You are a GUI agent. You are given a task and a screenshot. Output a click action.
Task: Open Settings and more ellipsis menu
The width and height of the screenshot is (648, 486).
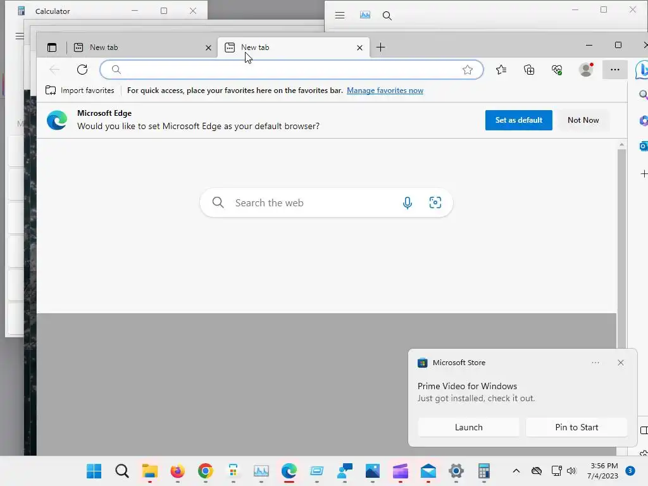pos(615,70)
